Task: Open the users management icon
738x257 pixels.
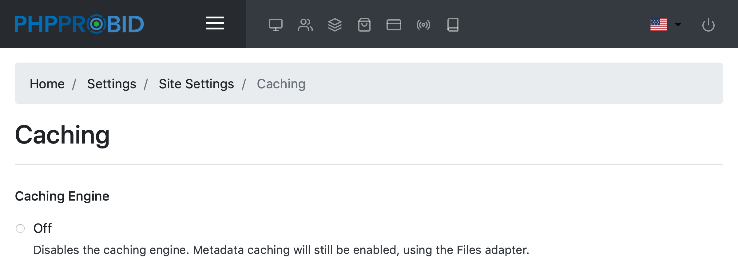Action: tap(305, 25)
